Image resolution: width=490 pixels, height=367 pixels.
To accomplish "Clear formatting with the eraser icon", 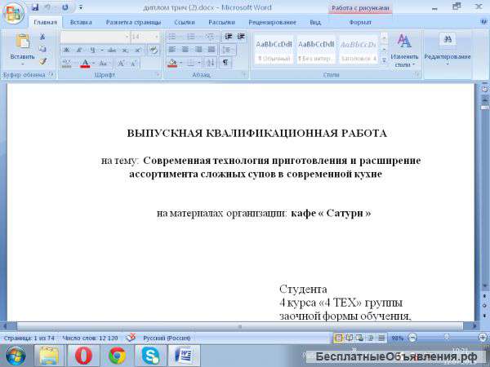I will point(154,50).
